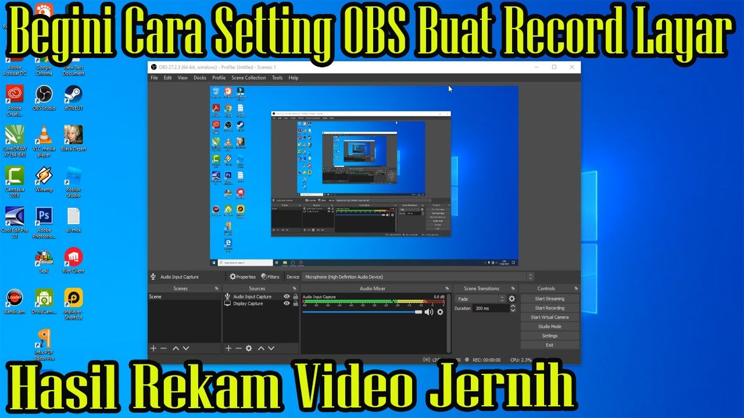Pop out the Controls dock
This screenshot has width=744, height=418.
(x=575, y=289)
